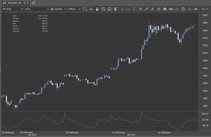Screen dimensions: 211x137
Task: Expand the Candela chart type dropdown
Action: coord(59,9)
